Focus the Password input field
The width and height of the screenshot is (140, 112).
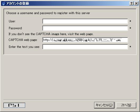coord(85,28)
